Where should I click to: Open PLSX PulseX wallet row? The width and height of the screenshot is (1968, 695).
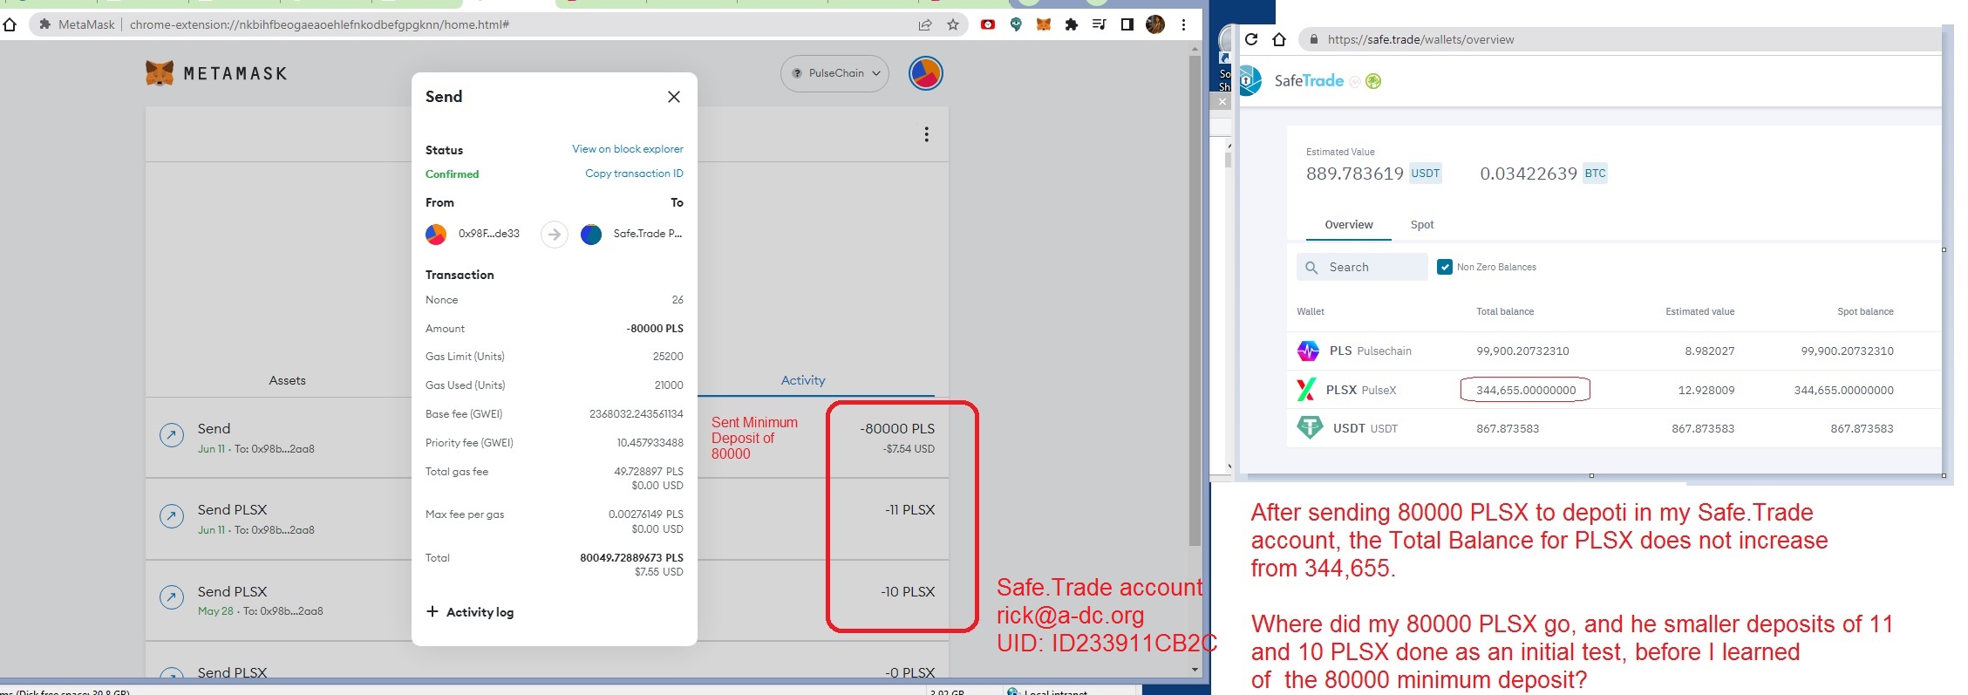(1613, 390)
